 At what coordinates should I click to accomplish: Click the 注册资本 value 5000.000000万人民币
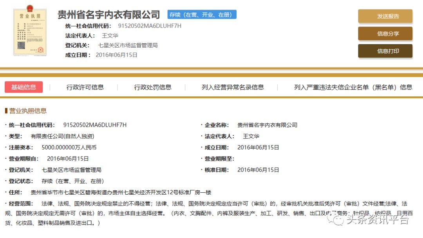(69, 147)
